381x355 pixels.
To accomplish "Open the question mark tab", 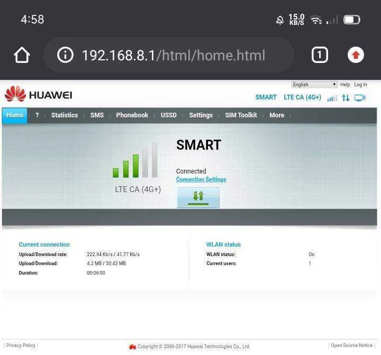I will (37, 115).
